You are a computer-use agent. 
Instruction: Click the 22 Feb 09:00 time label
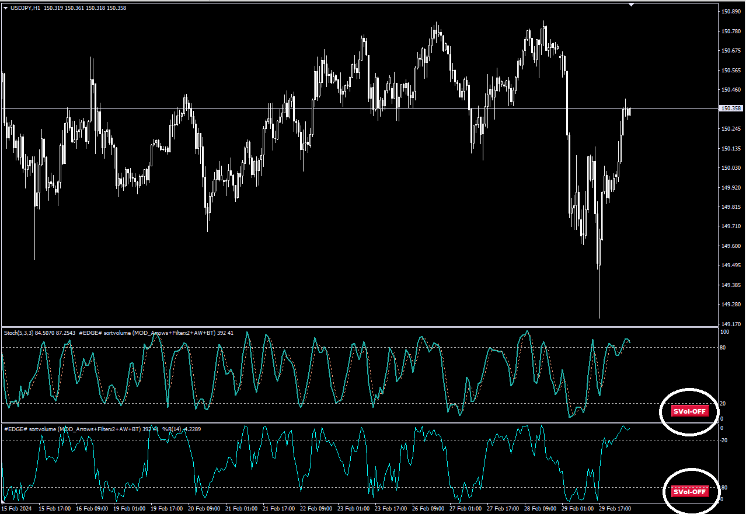316,509
